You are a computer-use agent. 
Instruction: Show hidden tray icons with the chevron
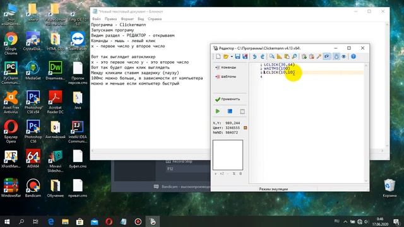coord(345,221)
